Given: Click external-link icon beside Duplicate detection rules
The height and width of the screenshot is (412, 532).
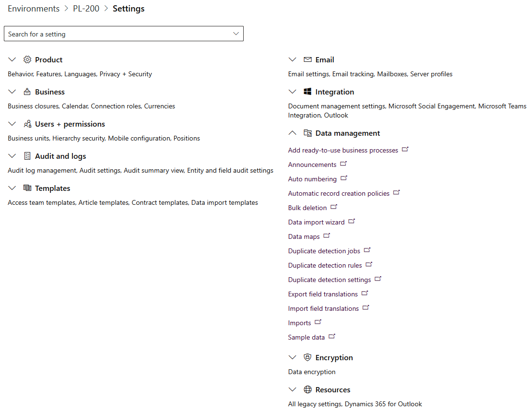Looking at the screenshot, I should [x=369, y=264].
